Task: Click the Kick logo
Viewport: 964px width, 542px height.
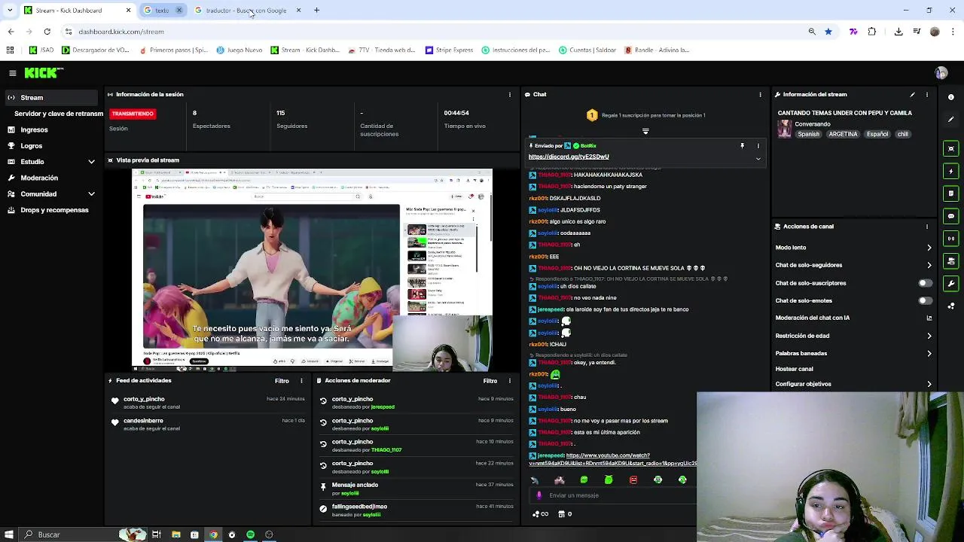Action: (x=44, y=73)
